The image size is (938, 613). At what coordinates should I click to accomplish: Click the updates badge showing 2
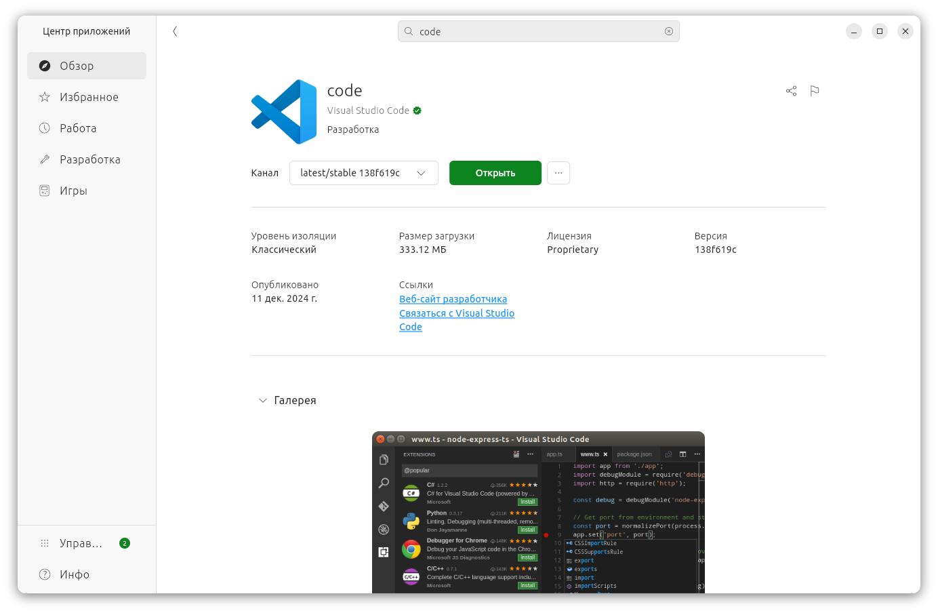coord(125,543)
